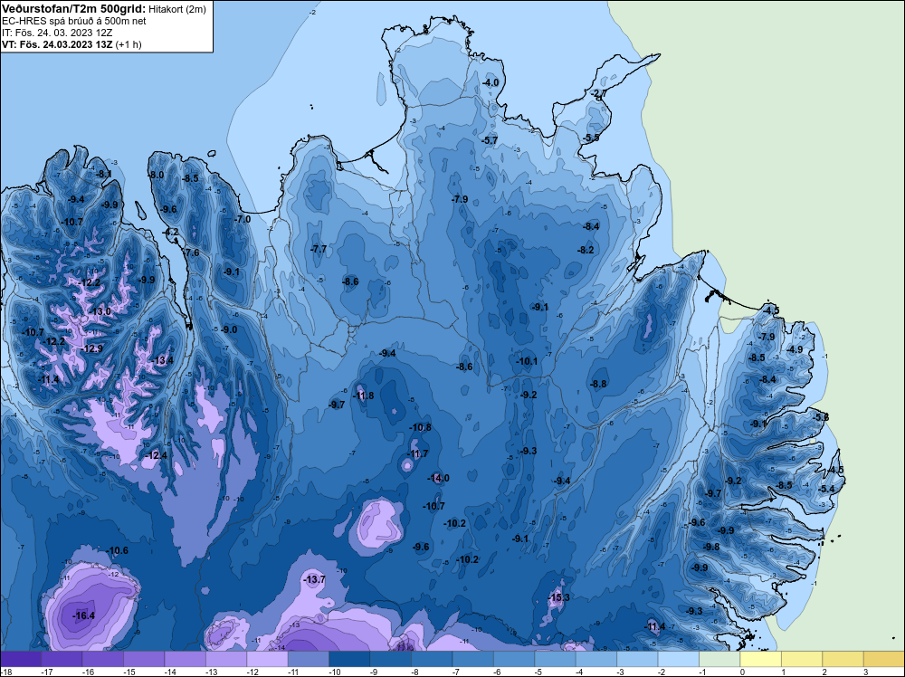905x677 pixels.
Task: Select yellow legend swatch between 0 and 1
Action: (761, 659)
